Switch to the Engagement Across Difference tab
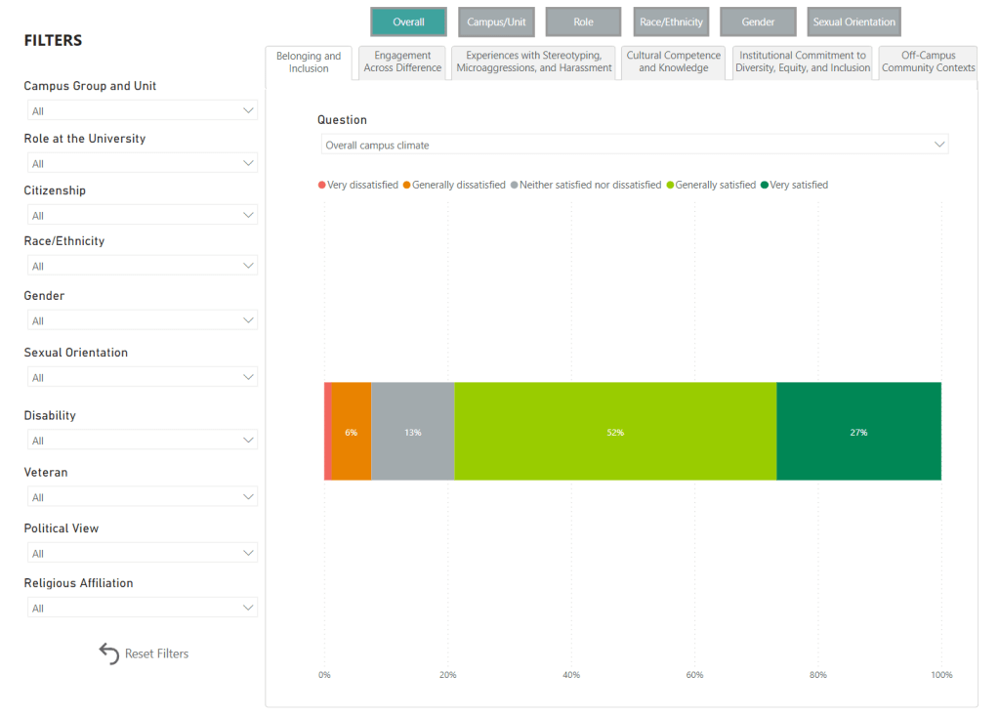 402,62
